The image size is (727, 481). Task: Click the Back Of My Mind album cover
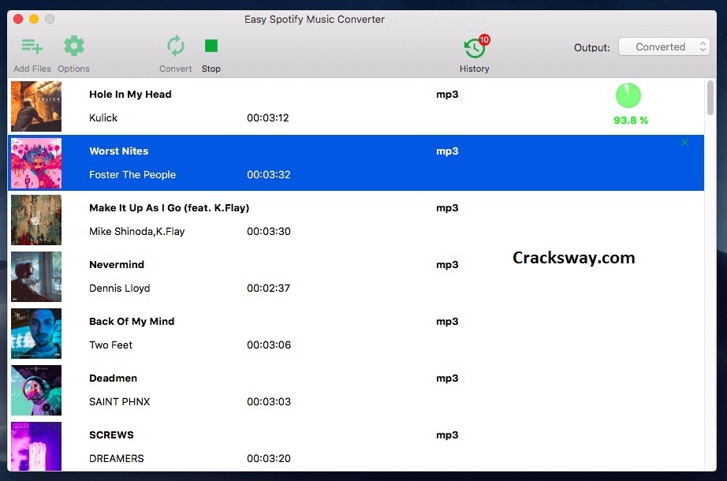click(36, 334)
